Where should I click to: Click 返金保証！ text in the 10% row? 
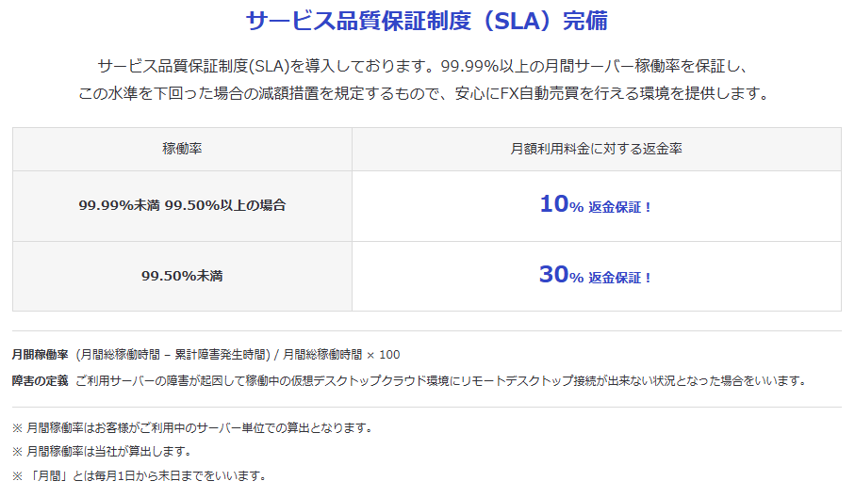(x=620, y=207)
